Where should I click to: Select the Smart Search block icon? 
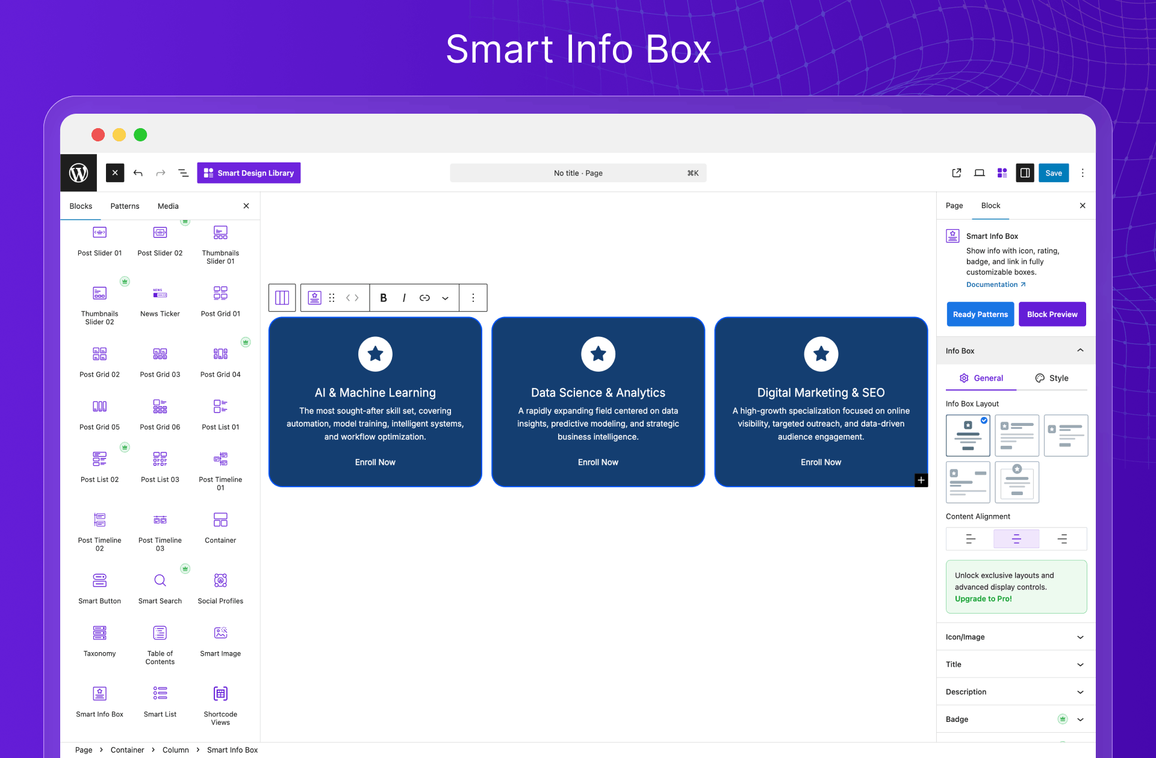click(x=160, y=581)
